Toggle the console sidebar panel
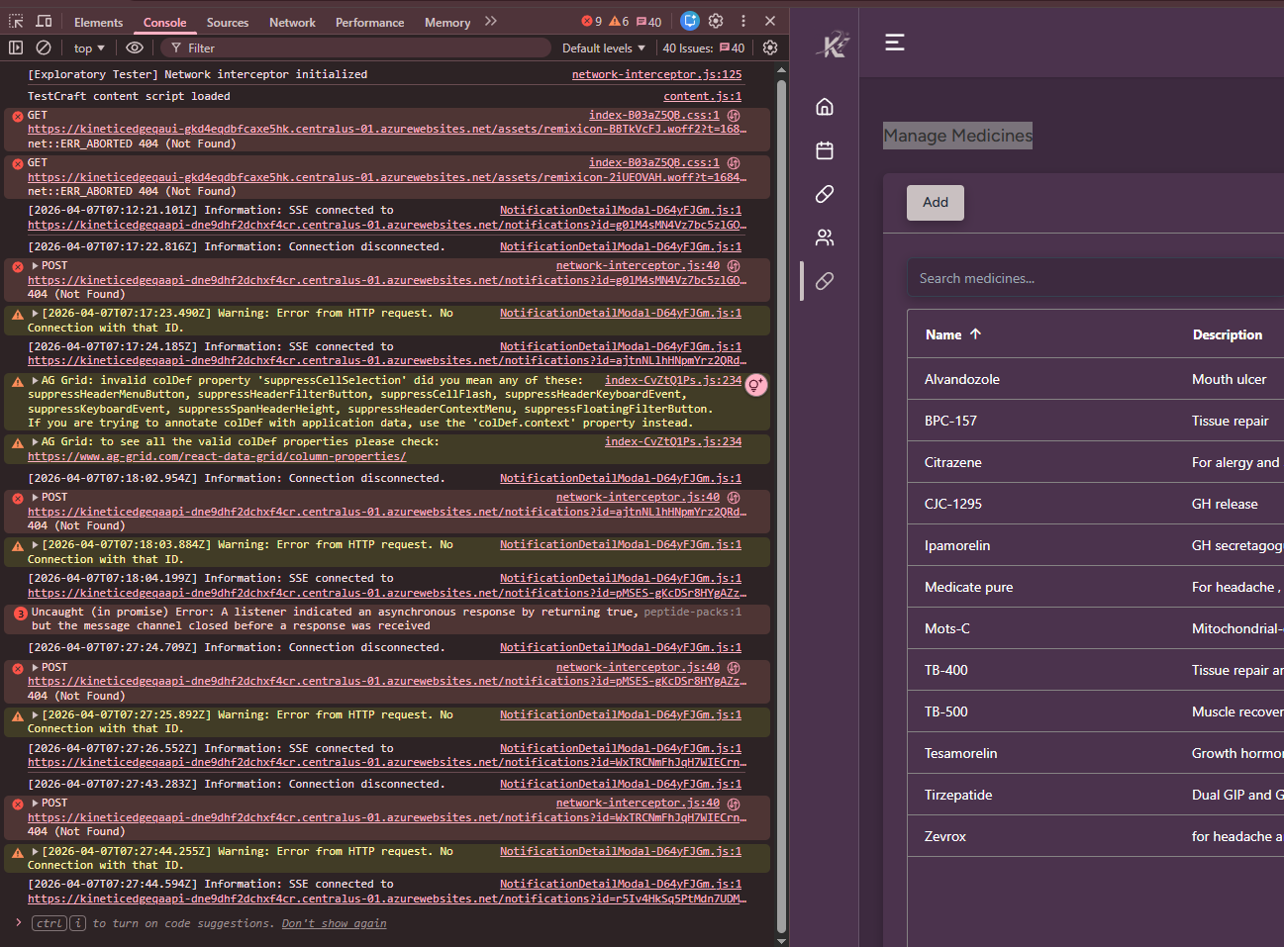Screen dimensions: 1284x947 pos(16,47)
